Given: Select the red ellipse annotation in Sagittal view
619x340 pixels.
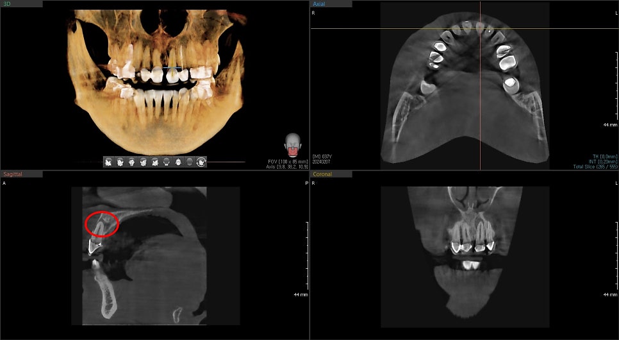Looking at the screenshot, I should point(102,223).
